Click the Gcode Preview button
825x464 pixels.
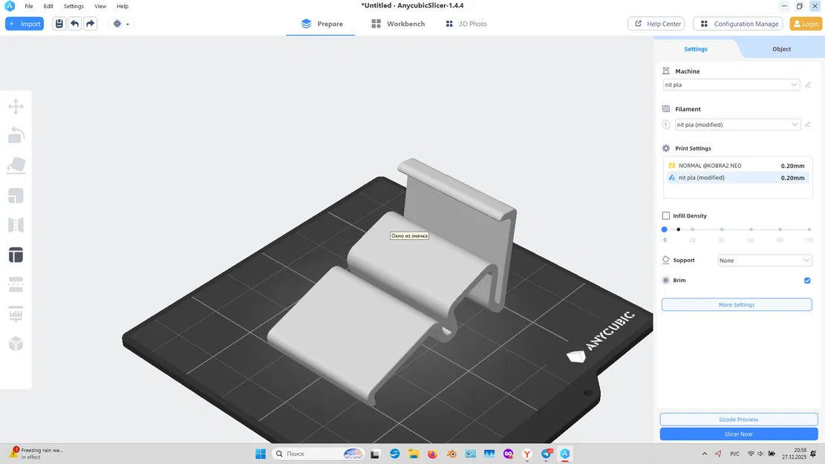tap(739, 419)
